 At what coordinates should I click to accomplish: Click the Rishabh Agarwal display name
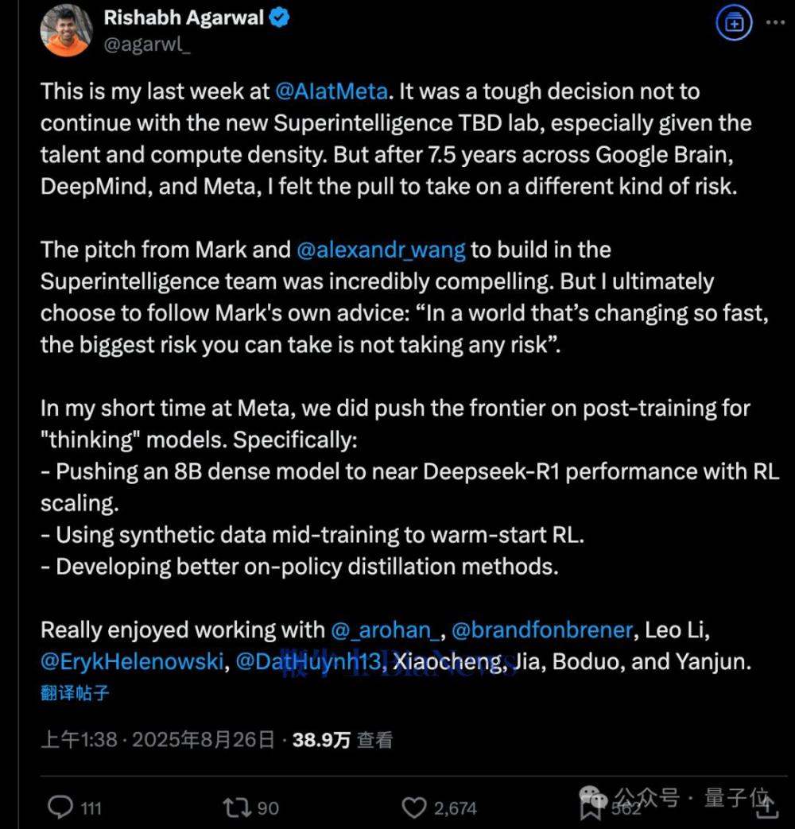183,17
